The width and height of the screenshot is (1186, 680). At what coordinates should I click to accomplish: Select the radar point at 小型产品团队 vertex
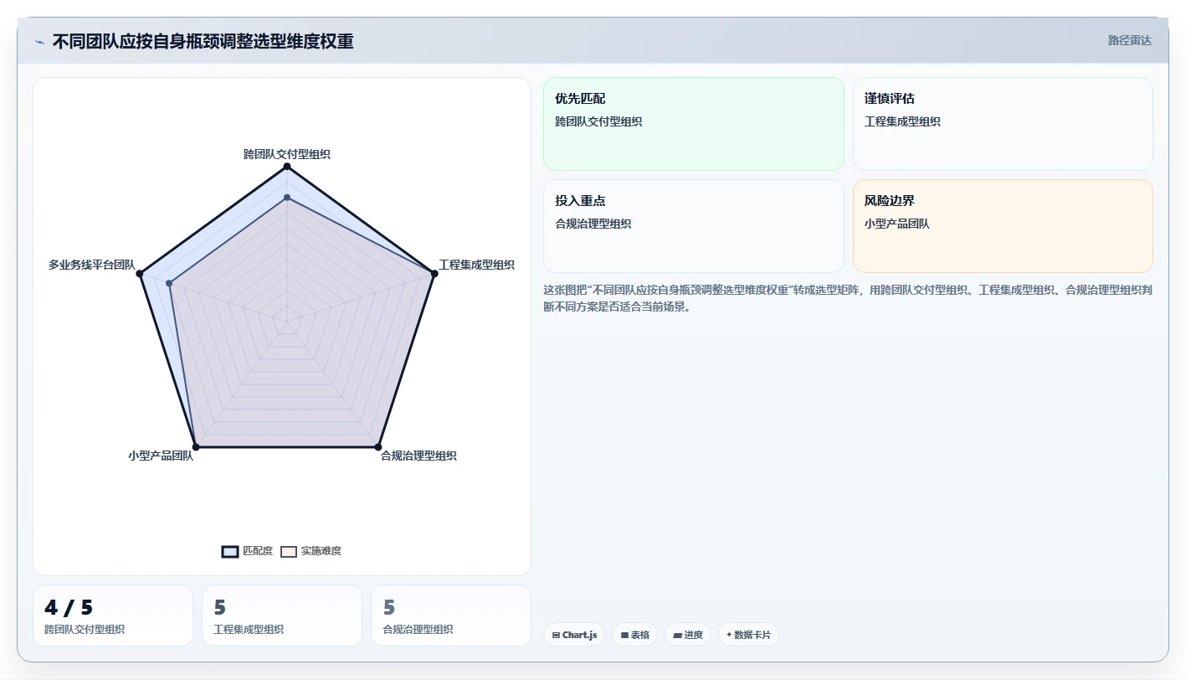point(196,446)
